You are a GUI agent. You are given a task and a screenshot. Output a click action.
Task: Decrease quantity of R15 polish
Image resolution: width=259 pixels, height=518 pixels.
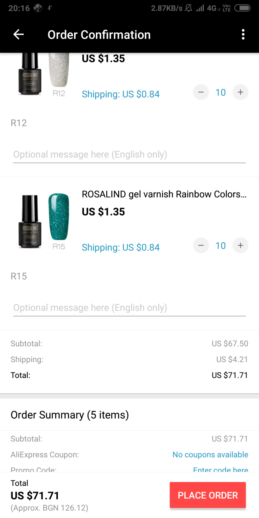tap(201, 246)
